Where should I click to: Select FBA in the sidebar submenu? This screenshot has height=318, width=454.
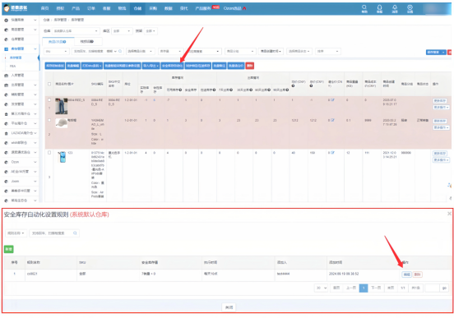click(12, 67)
